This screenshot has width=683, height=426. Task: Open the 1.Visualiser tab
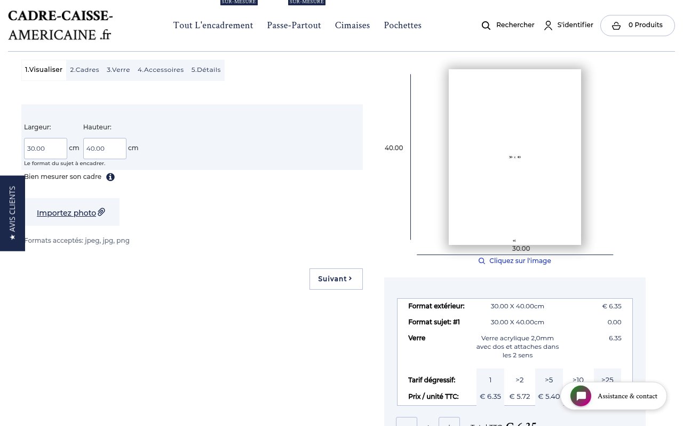pos(44,70)
